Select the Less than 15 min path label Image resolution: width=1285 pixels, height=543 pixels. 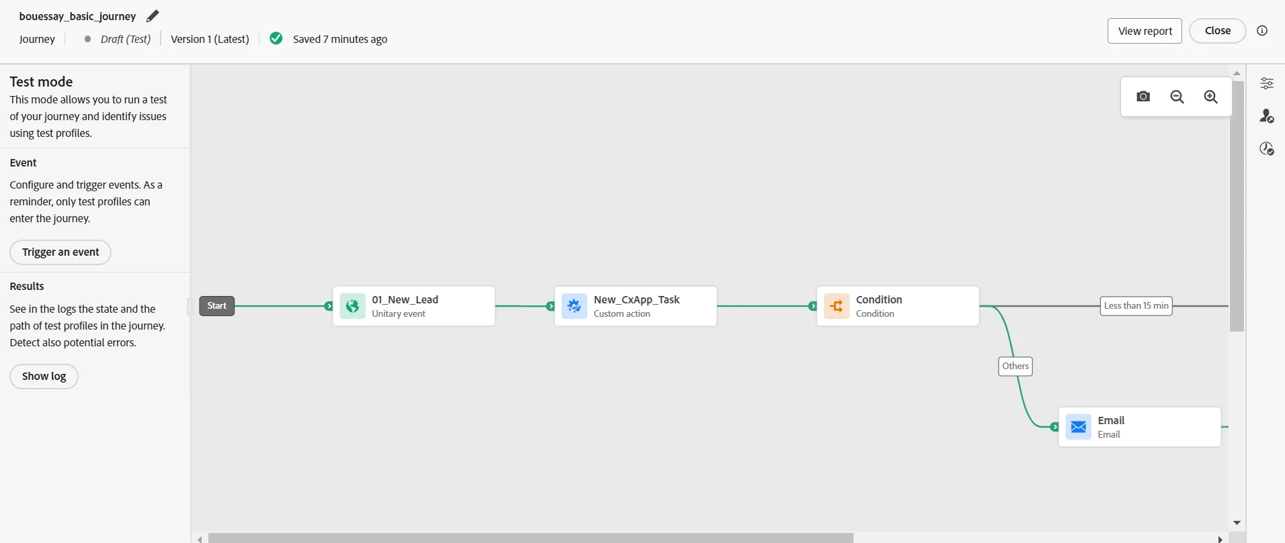[x=1136, y=306]
